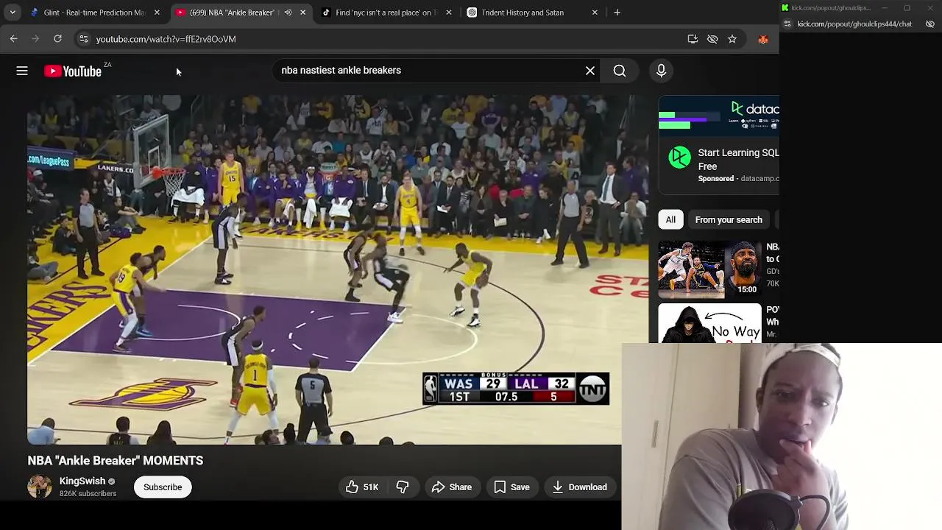This screenshot has height=530, width=942.
Task: Like the video with thumbs up
Action: [362, 487]
